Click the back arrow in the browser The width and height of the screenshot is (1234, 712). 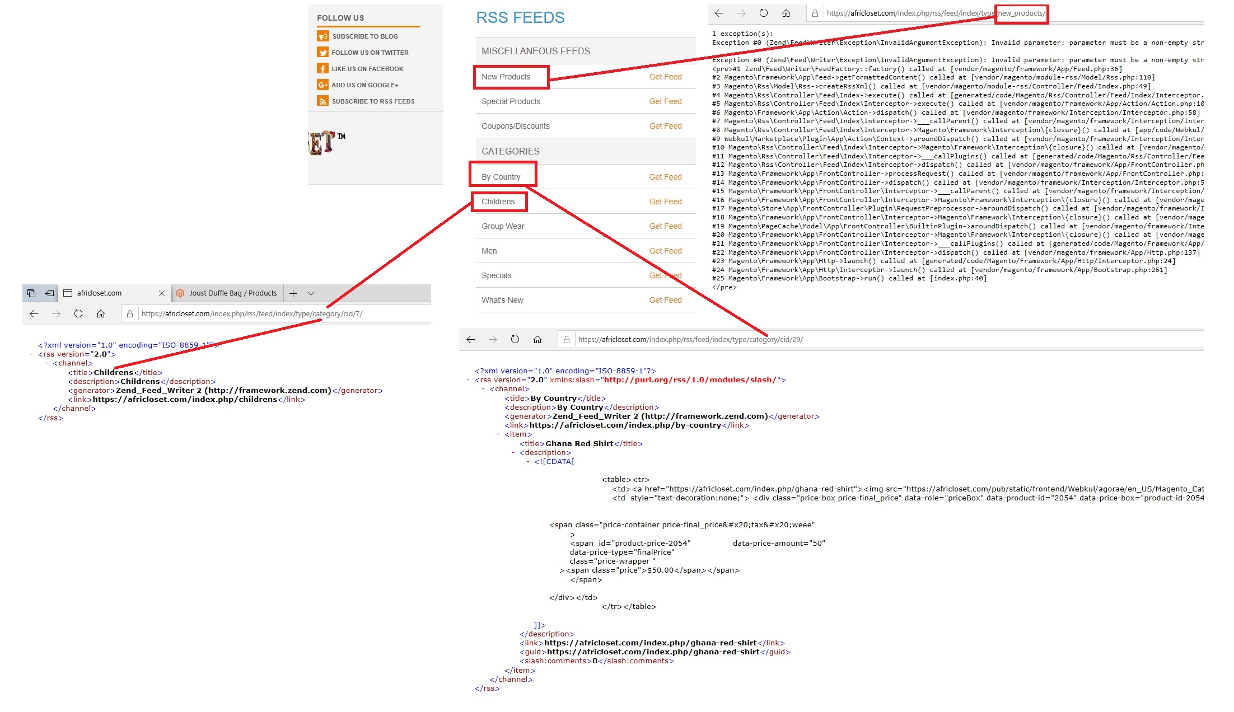point(34,313)
